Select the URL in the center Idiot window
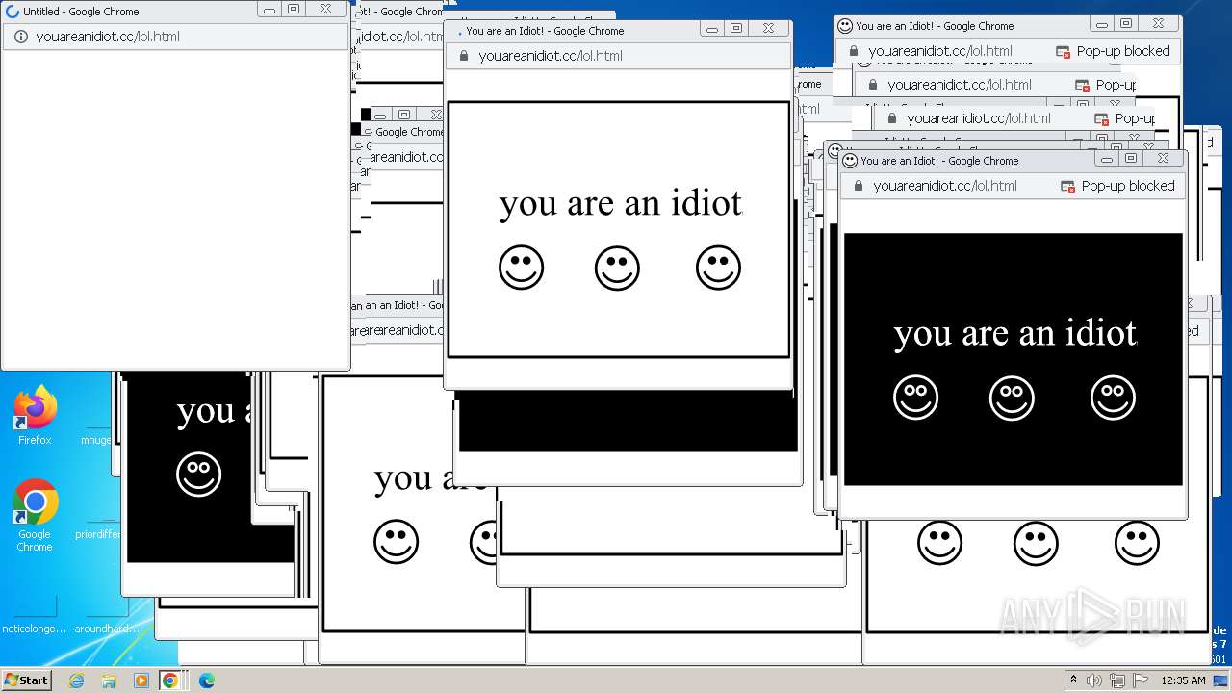Image resolution: width=1232 pixels, height=693 pixels. [x=551, y=56]
